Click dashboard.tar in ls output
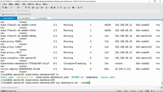 coord(25,77)
